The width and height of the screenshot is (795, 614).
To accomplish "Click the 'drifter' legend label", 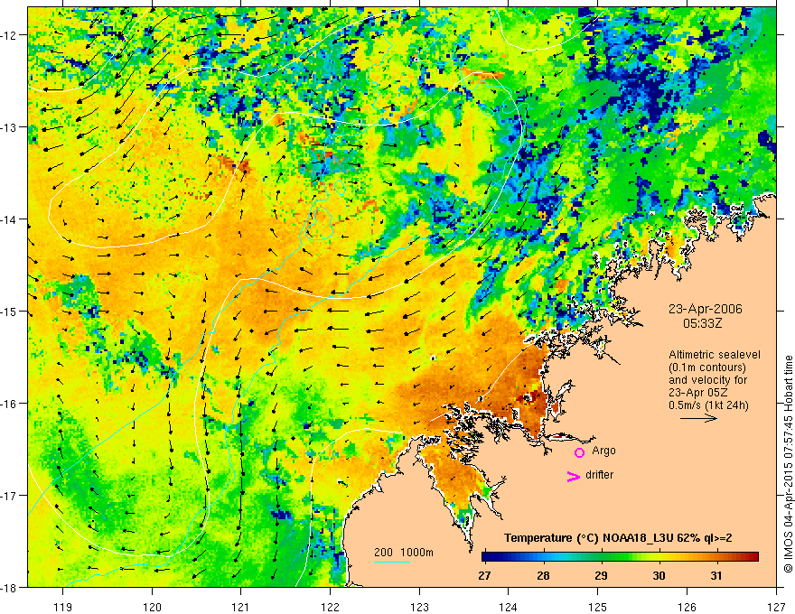I will [x=599, y=475].
